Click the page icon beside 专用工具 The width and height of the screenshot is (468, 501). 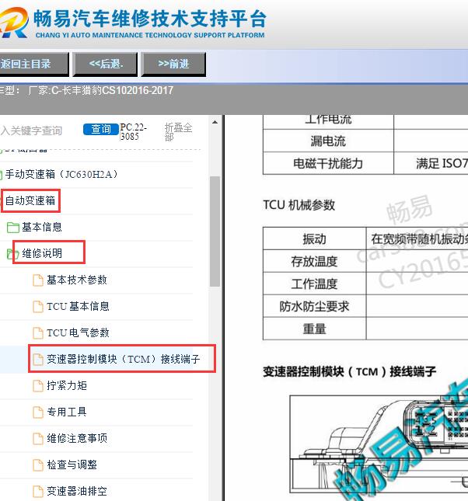pos(38,412)
